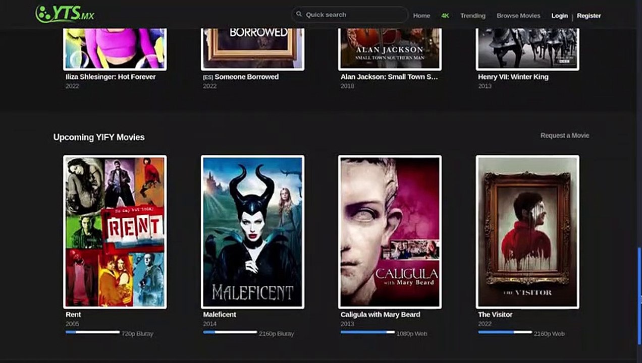Click the '720p Bluray' label under Rent
This screenshot has height=363, width=642.
(137, 334)
